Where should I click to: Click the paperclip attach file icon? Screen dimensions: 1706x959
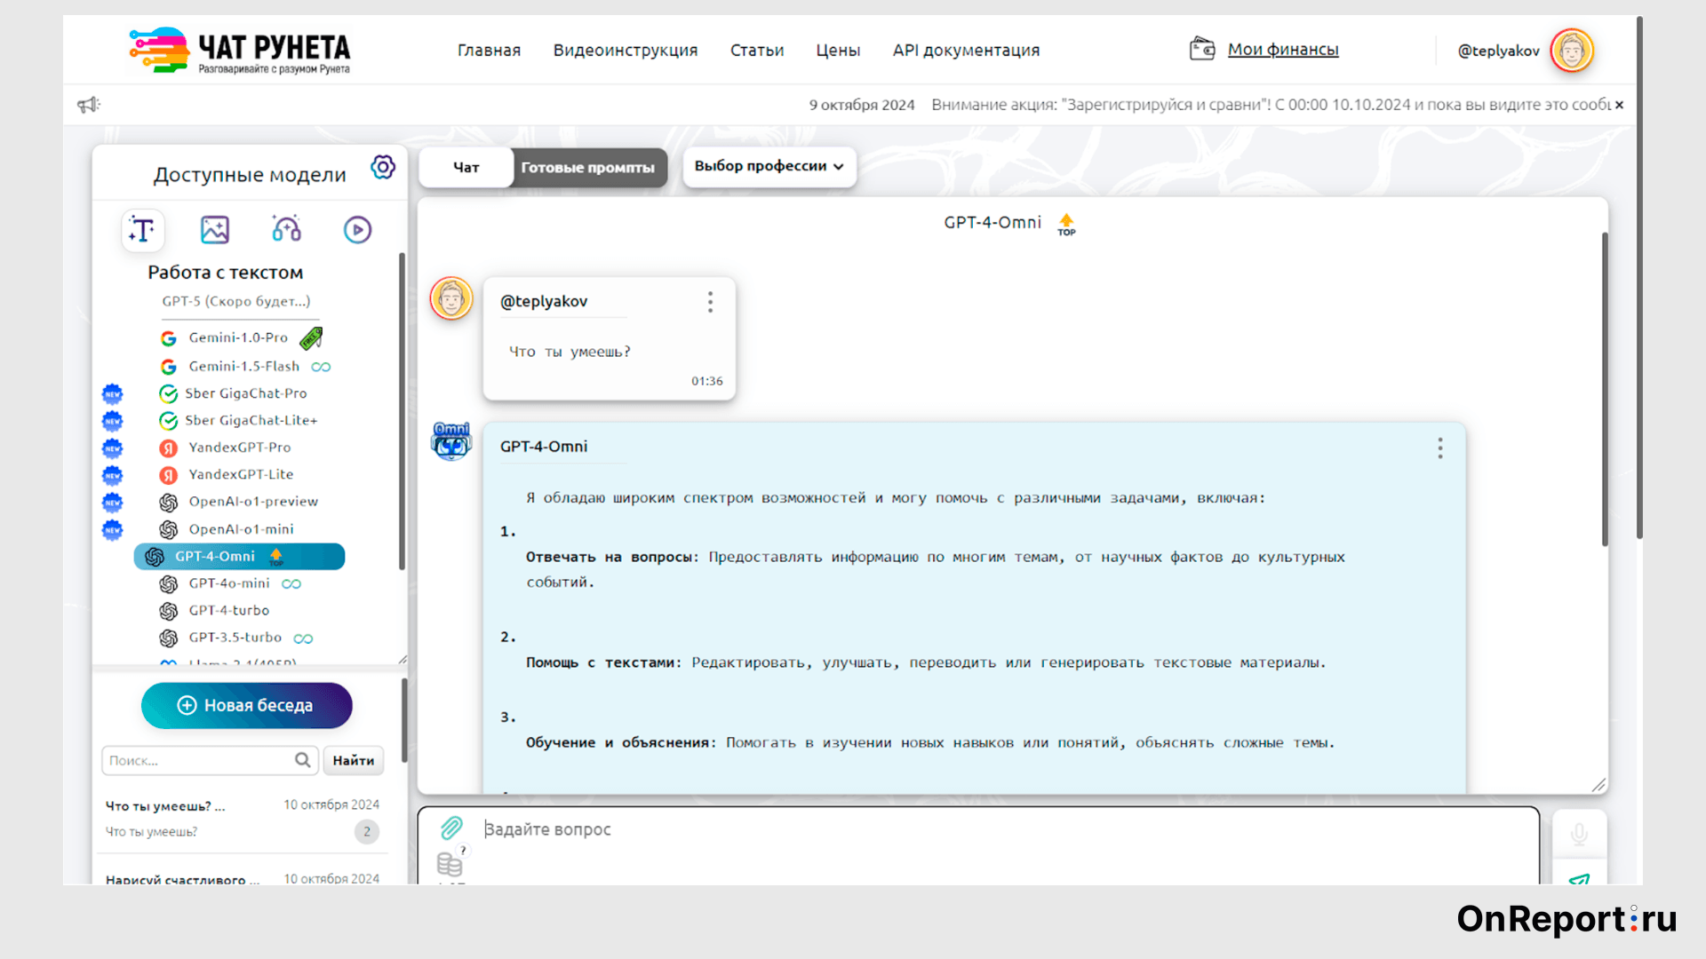click(x=451, y=828)
